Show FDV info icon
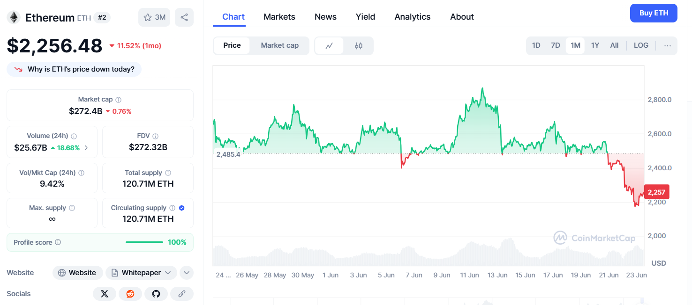 (x=155, y=136)
